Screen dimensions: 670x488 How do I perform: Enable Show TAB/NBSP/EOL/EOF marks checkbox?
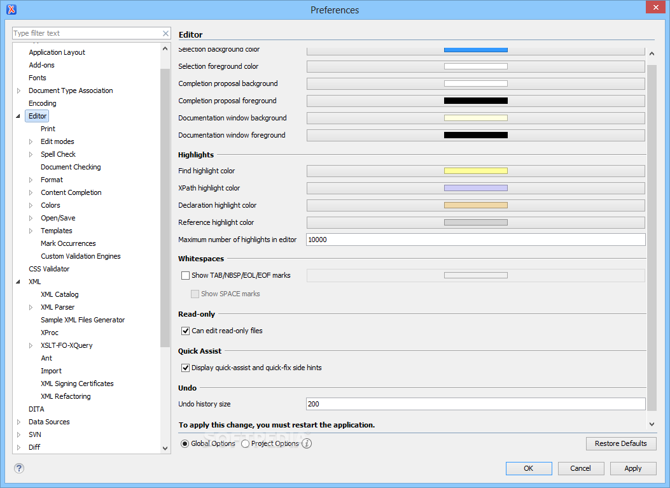point(185,275)
